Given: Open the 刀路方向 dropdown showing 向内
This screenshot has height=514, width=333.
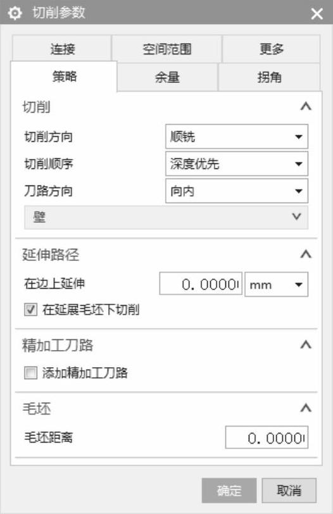Looking at the screenshot, I should (x=237, y=191).
